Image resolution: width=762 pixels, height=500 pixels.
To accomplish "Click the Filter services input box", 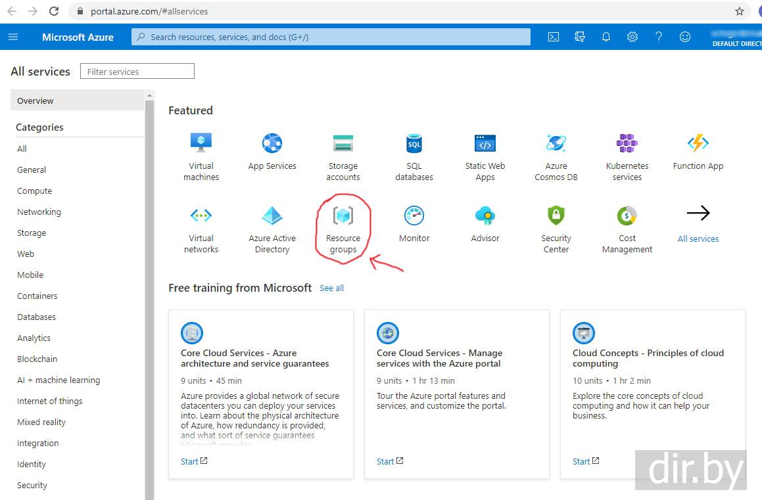I will pyautogui.click(x=137, y=72).
